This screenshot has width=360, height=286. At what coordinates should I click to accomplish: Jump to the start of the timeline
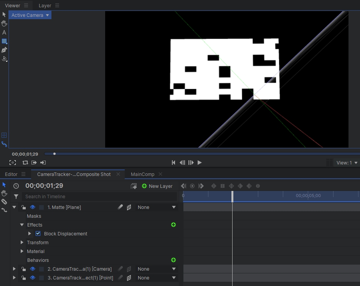(x=173, y=163)
